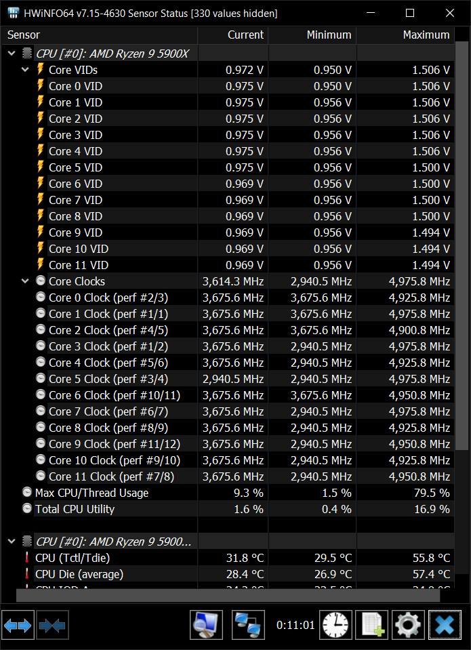Image resolution: width=471 pixels, height=650 pixels.
Task: Click the expand columns blue arrows button
Action: coord(18,625)
